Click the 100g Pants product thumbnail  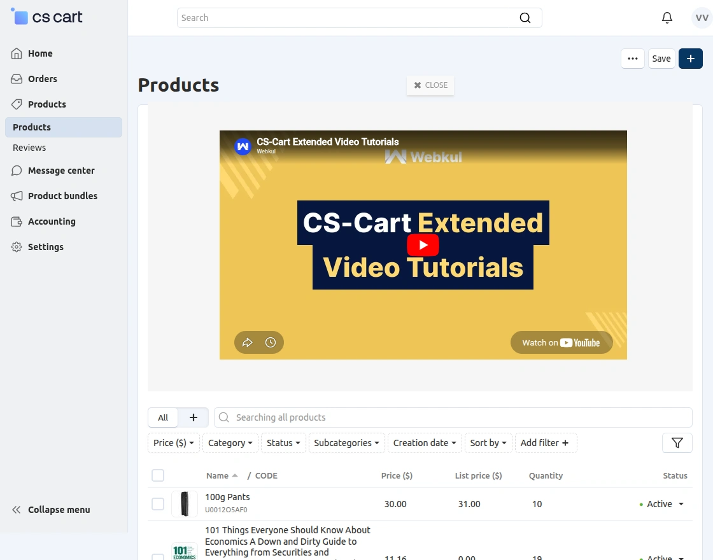185,503
